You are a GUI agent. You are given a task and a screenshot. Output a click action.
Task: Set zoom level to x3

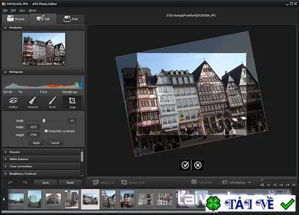pos(281,185)
